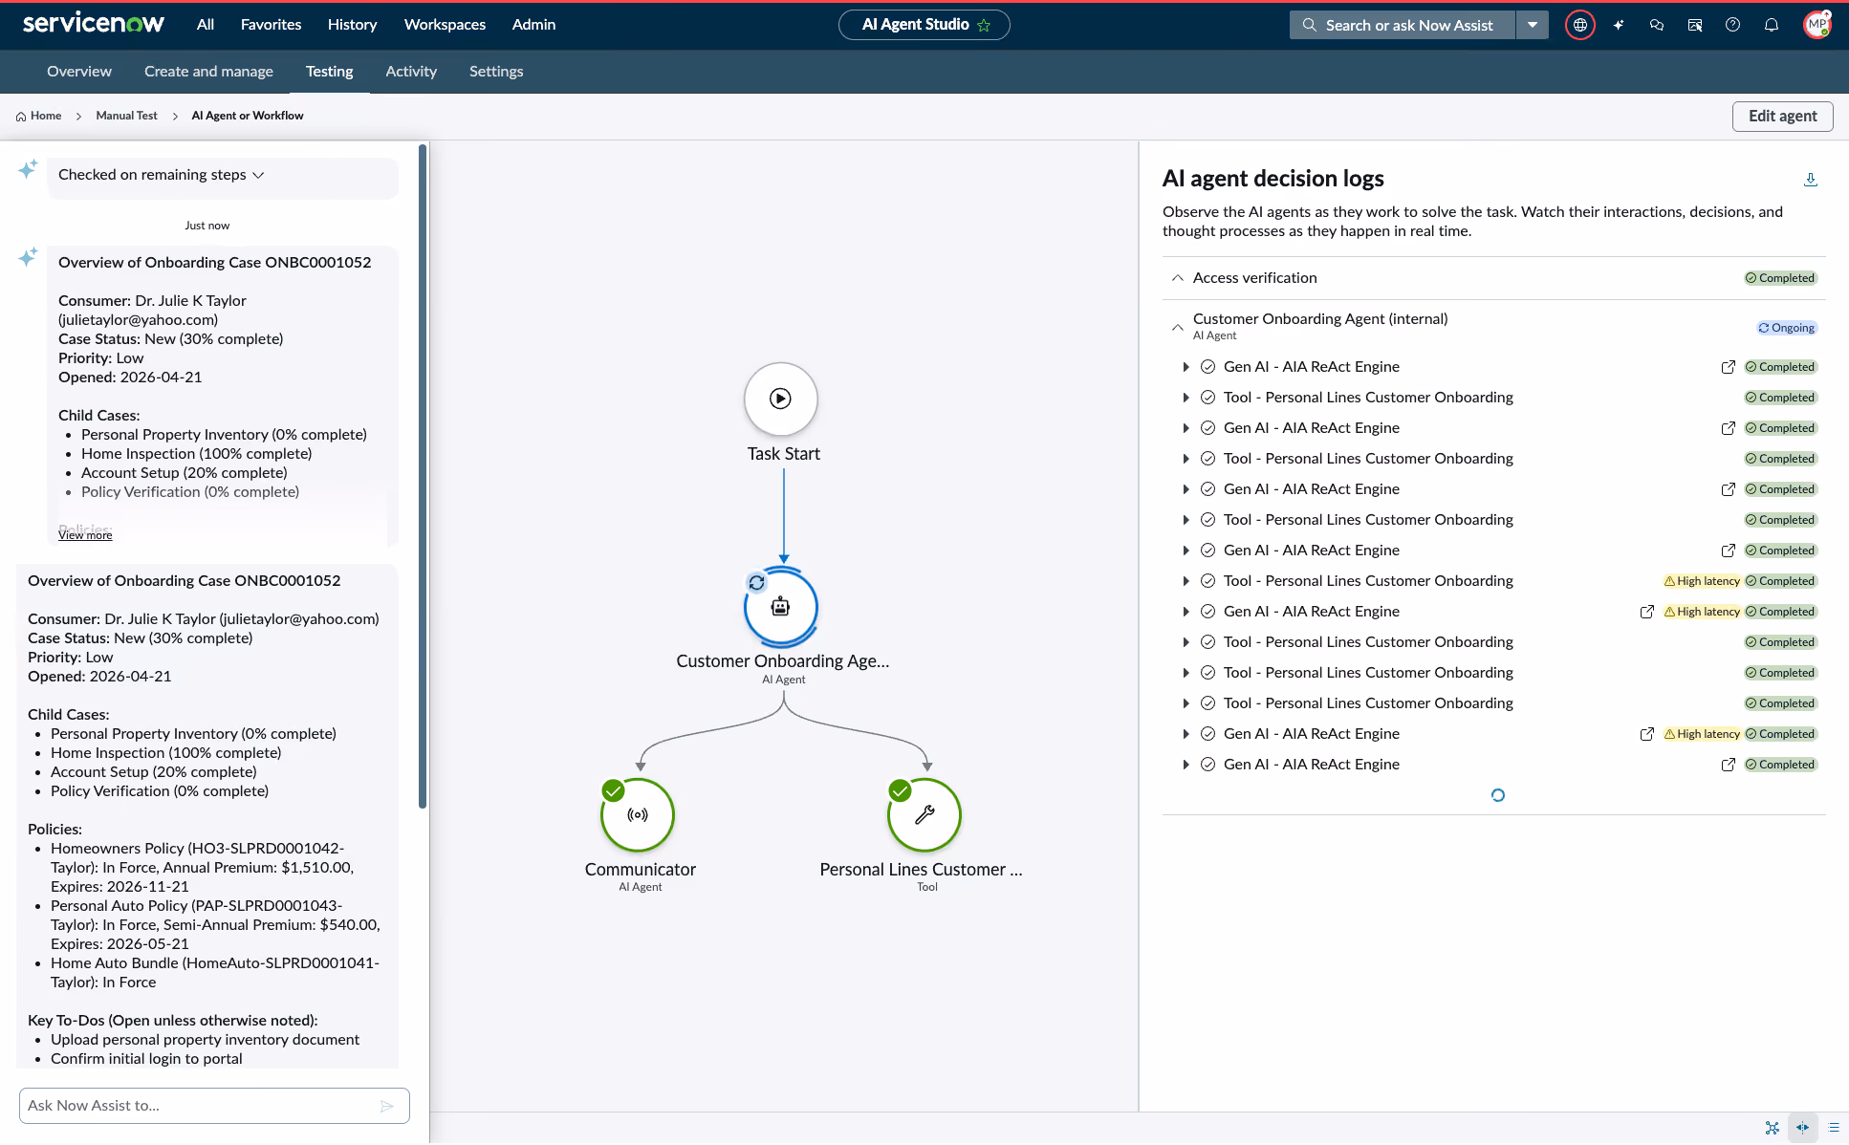Click the AI Agent or Workflow breadcrumb
The height and width of the screenshot is (1145, 1849).
(248, 117)
